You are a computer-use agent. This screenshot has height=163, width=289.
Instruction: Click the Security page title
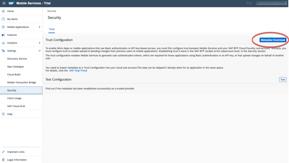click(54, 18)
